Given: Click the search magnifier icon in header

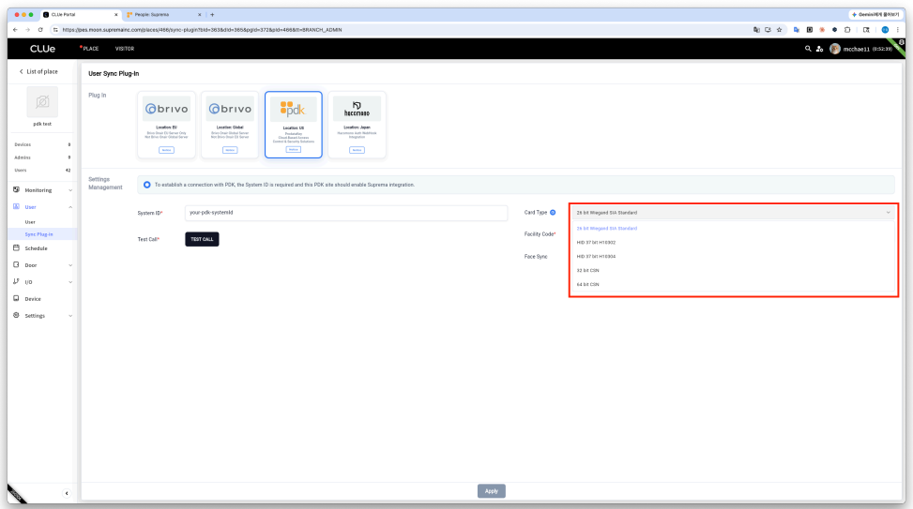Looking at the screenshot, I should coord(808,49).
